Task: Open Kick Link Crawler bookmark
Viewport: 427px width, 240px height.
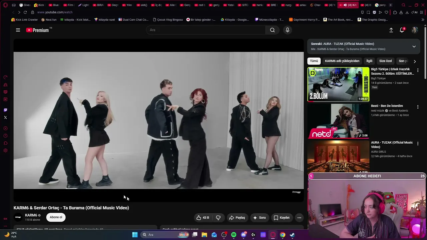Action: point(24,20)
